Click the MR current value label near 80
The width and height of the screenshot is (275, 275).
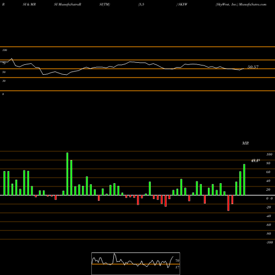[x=256, y=161]
